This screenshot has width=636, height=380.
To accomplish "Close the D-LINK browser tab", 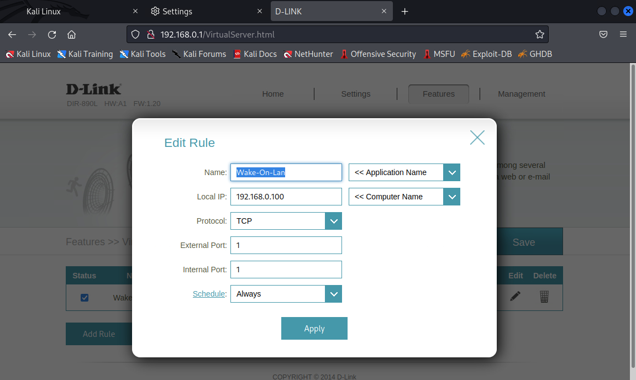I will (x=383, y=12).
